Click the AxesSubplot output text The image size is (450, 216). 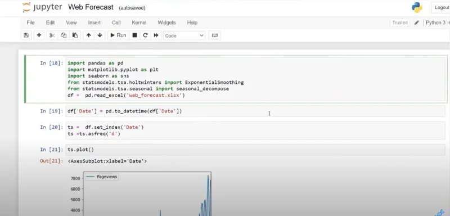pos(107,161)
